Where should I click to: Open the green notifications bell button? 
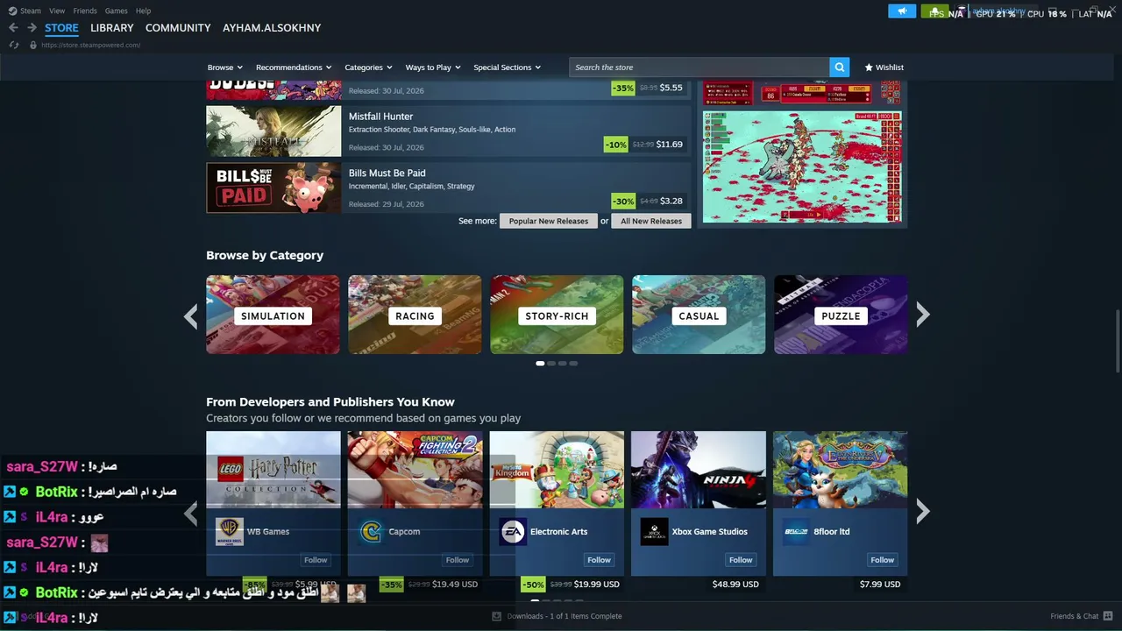click(935, 11)
